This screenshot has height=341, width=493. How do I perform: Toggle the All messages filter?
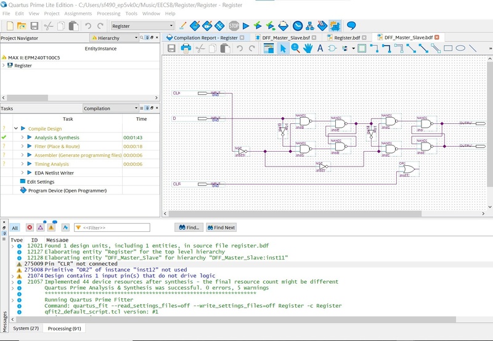(x=15, y=228)
